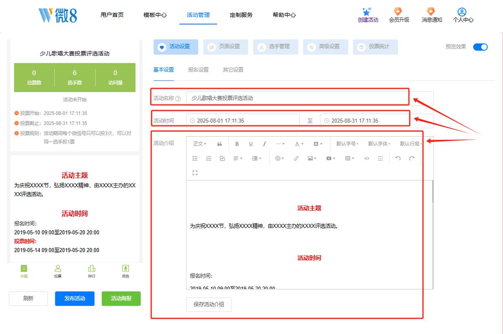Switch to the 其它设置 tab

[233, 70]
